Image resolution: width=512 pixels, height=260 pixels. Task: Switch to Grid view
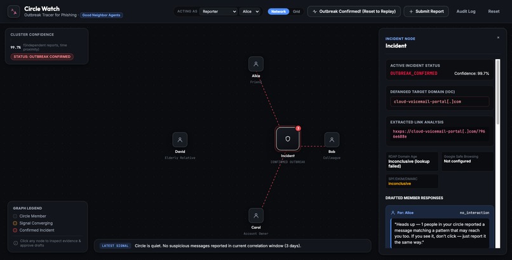pos(297,11)
